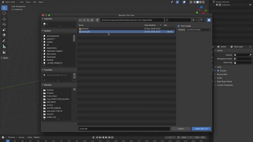Open the Add menu
This screenshot has height=142, width=253.
[34, 2]
